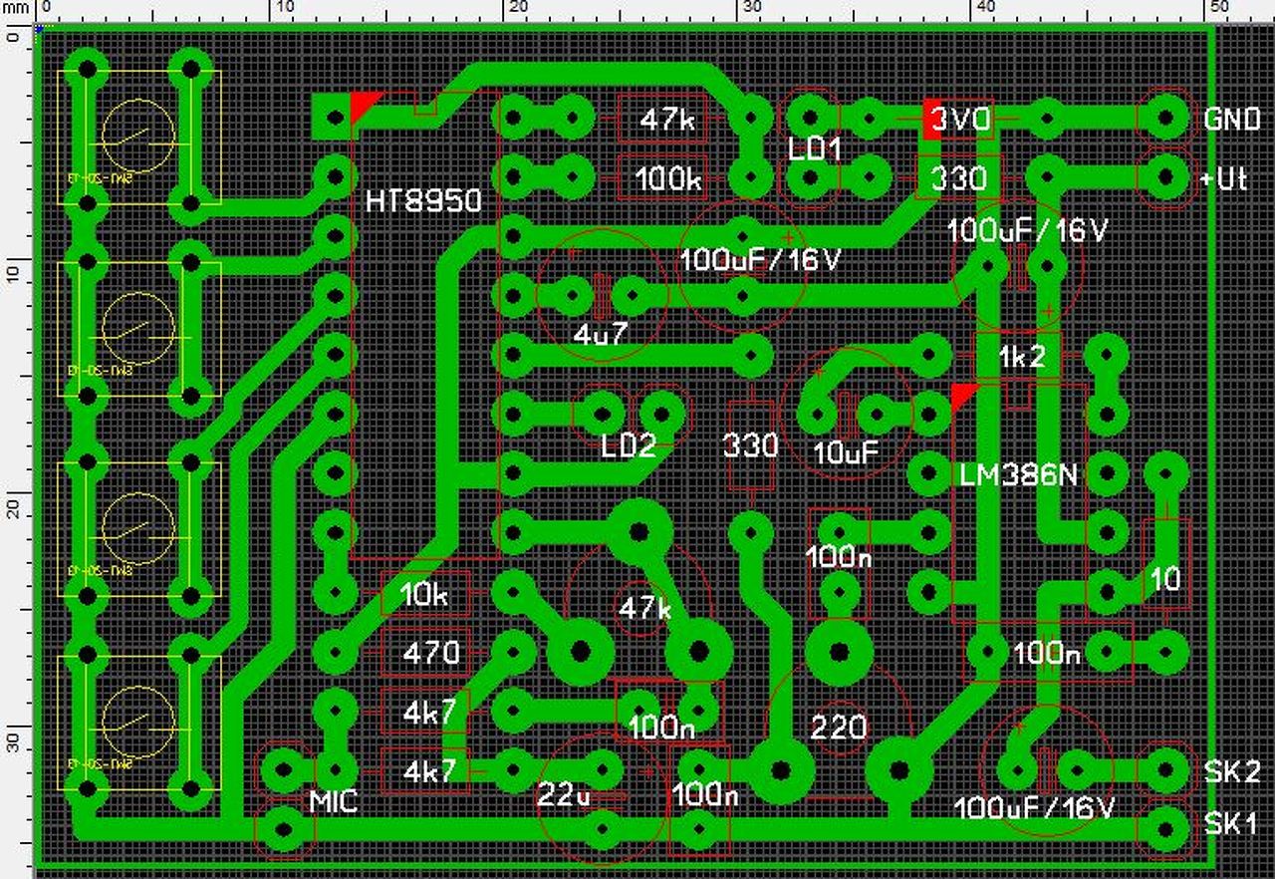Viewport: 1275px width, 879px height.
Task: Click the 10 ohm resistor value label
Action: tap(1165, 578)
